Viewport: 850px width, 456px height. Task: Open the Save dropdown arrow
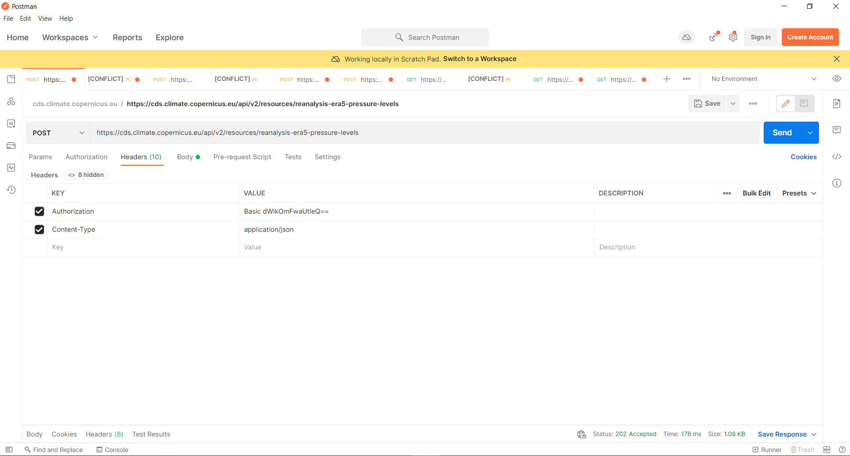coord(733,103)
